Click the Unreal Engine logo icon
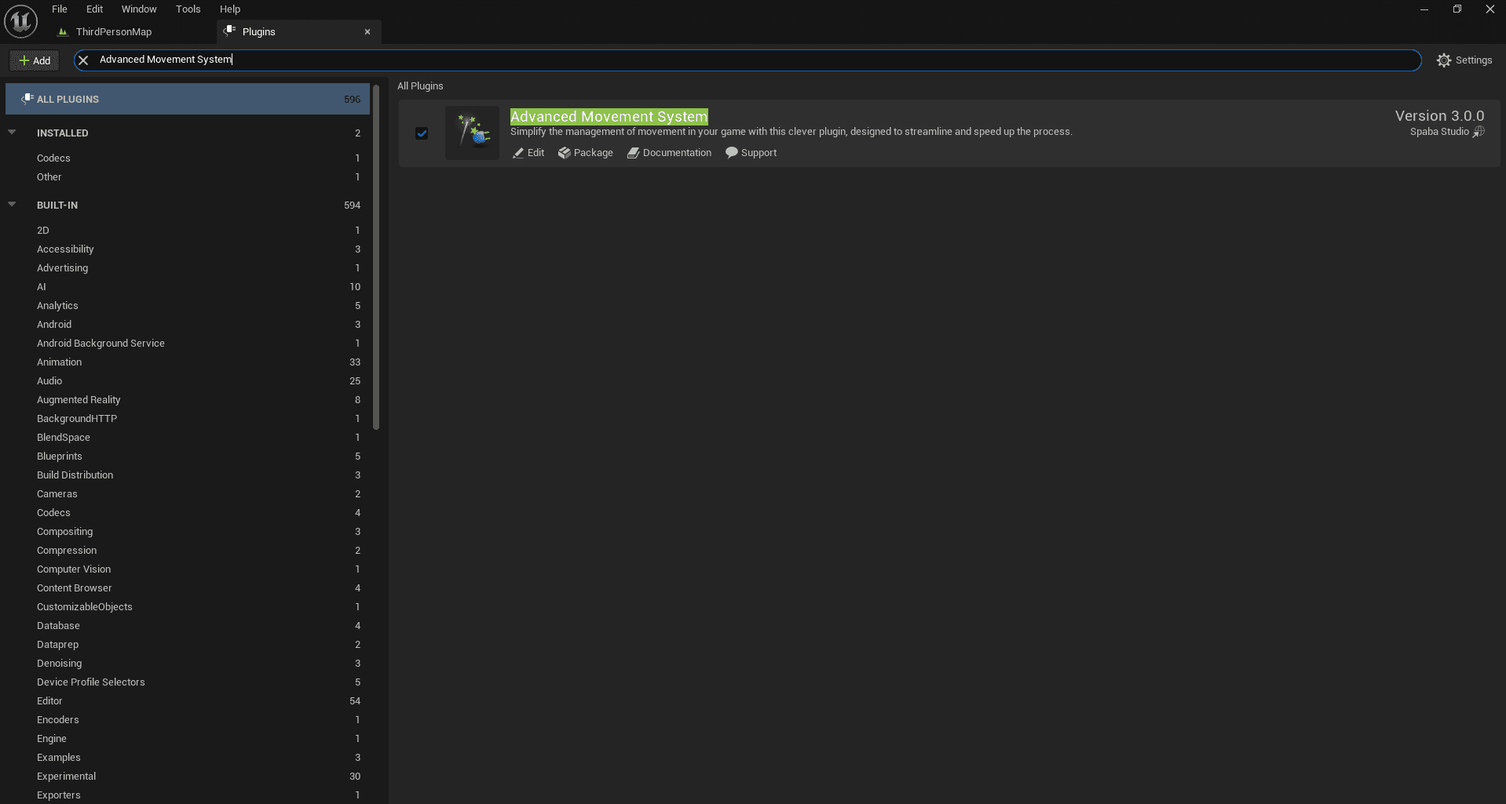 (21, 21)
